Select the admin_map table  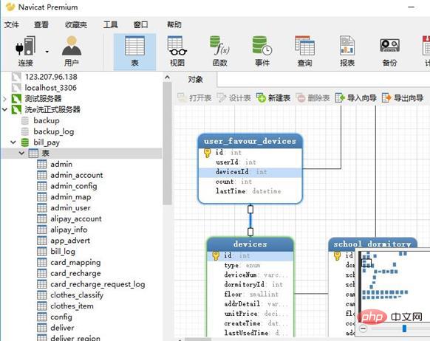pos(71,197)
